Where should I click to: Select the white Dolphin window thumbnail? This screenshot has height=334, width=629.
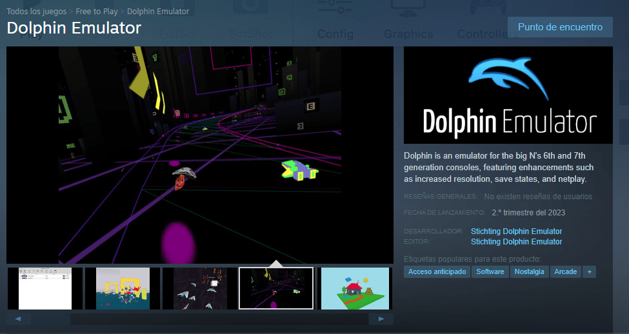pyautogui.click(x=45, y=288)
